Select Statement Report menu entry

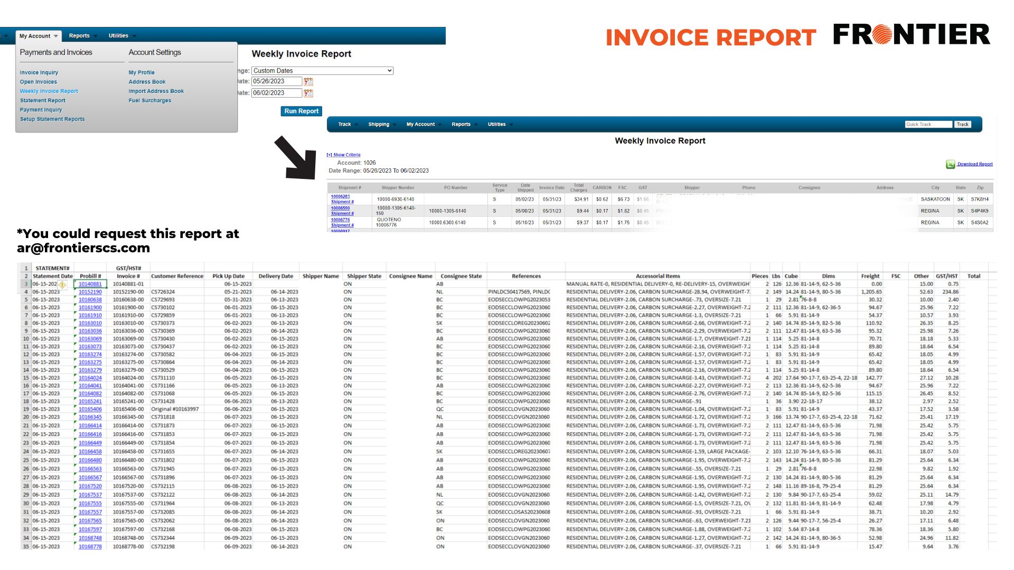pos(43,101)
